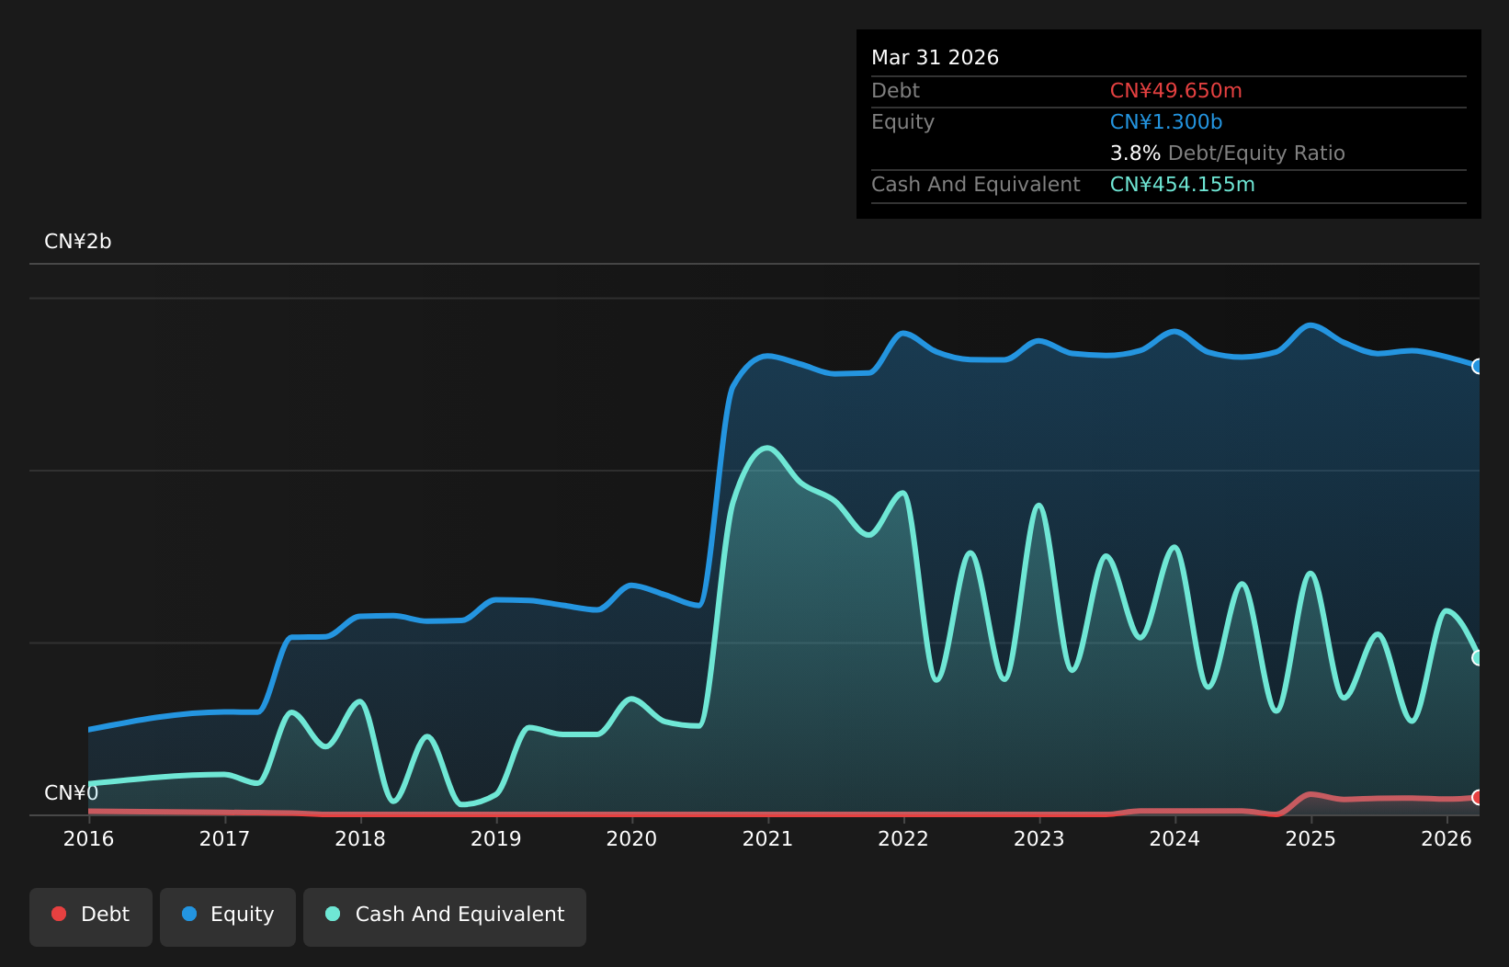1509x967 pixels.
Task: Click the Mar 31 2026 tooltip date
Action: point(935,58)
